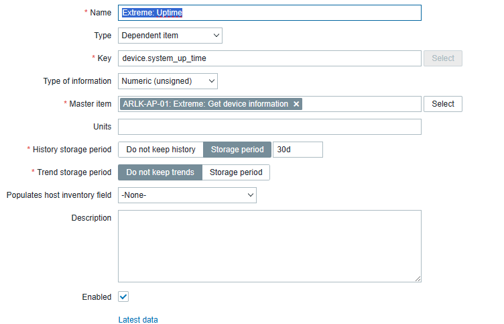This screenshot has width=504, height=324.
Task: Click into the Key text field
Action: coord(269,58)
